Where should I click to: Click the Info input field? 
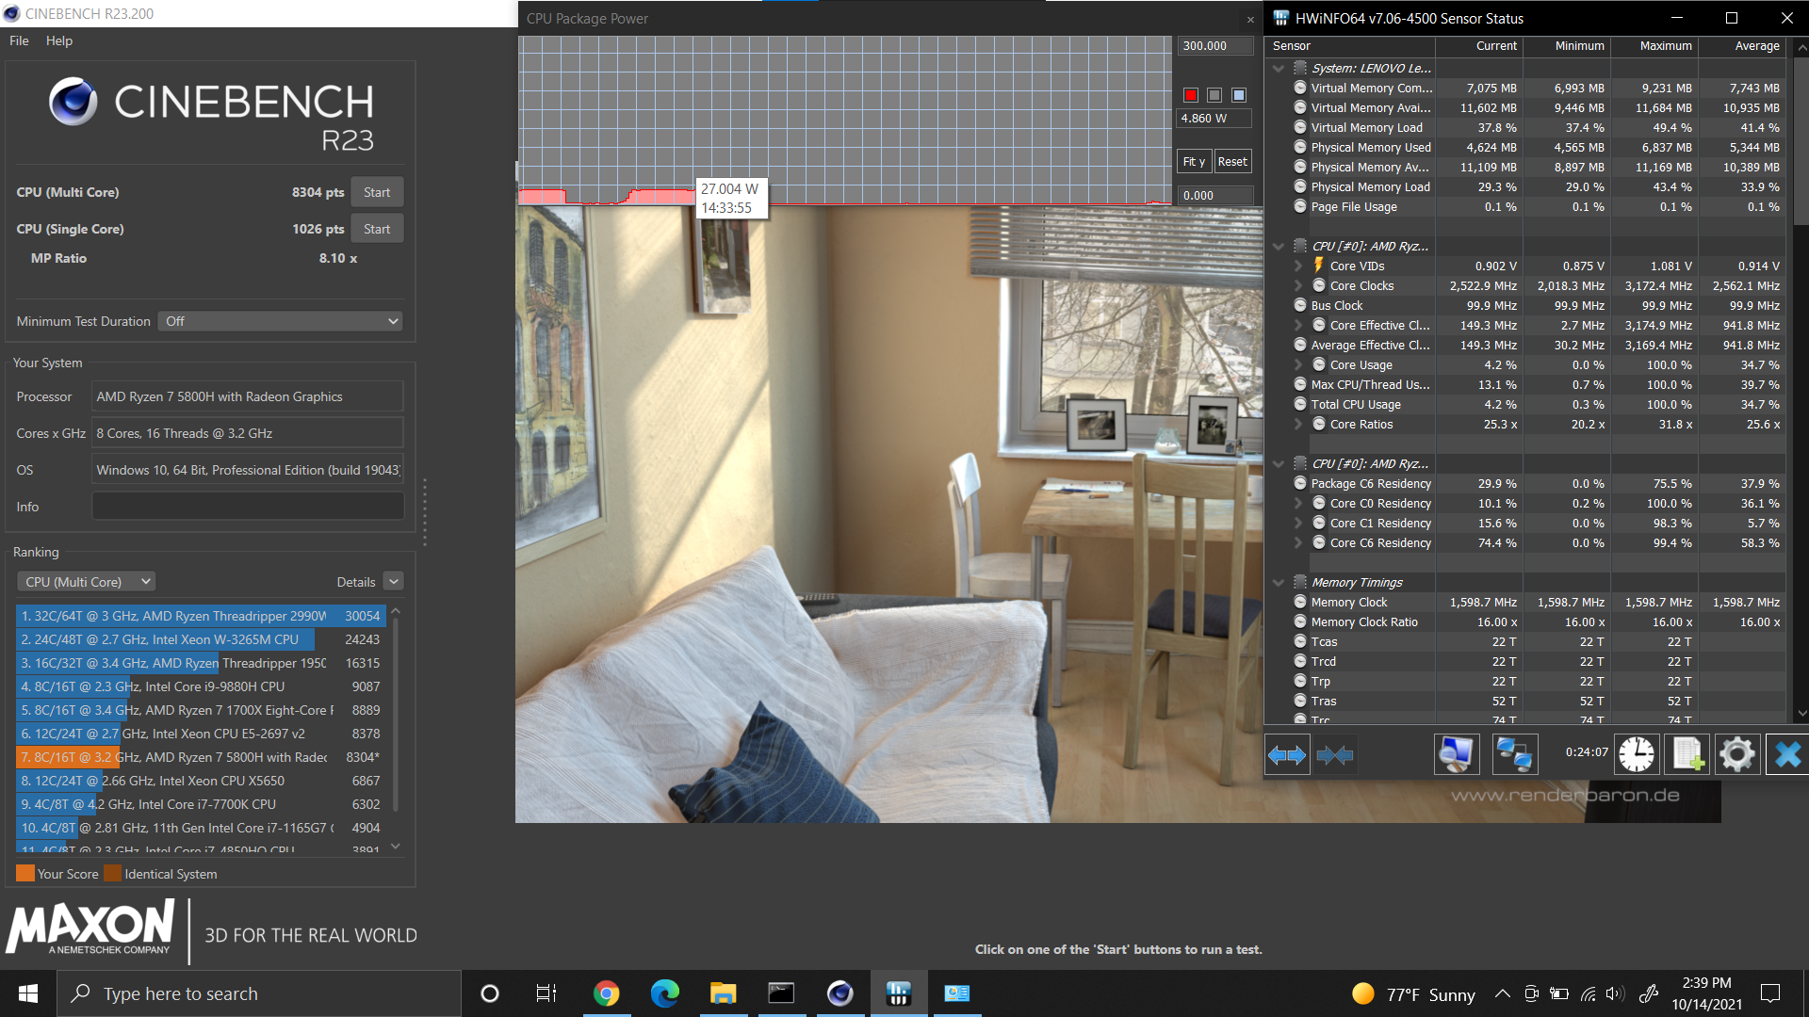click(x=248, y=506)
